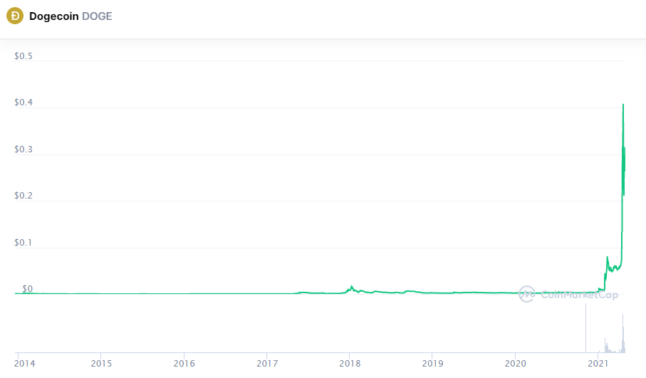Click the $0.3 price axis label
Image resolution: width=646 pixels, height=378 pixels.
pos(24,150)
